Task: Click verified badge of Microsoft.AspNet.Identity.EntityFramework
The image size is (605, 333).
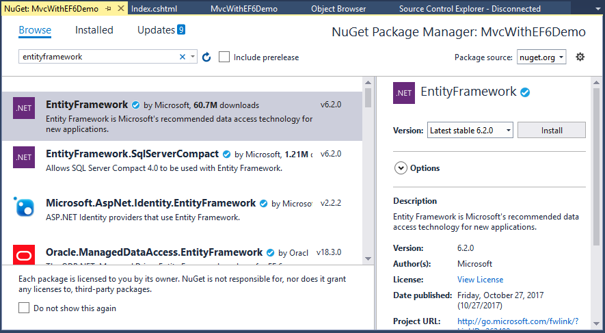Action: tap(263, 204)
